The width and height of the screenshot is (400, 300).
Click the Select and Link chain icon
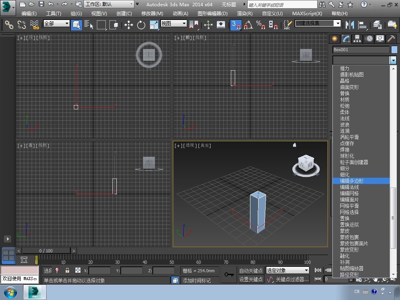click(9, 25)
